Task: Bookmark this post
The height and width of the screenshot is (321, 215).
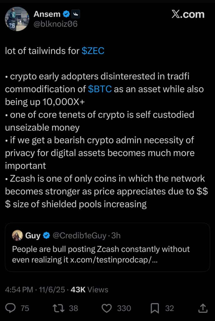Action: (x=155, y=308)
